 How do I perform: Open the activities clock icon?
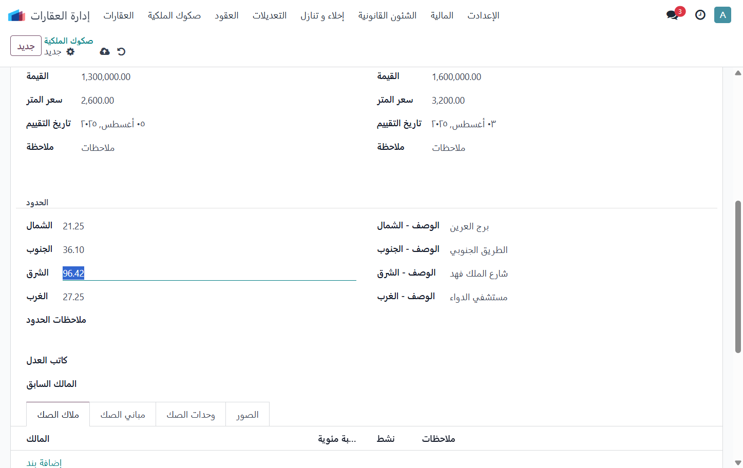[700, 15]
